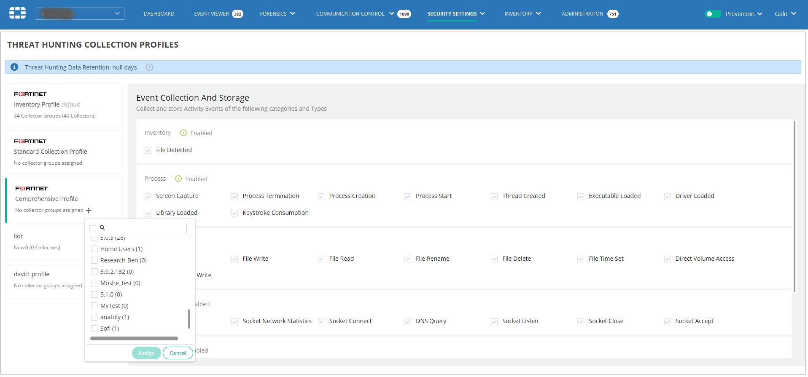Expand the Galit user menu
808x377 pixels.
point(785,14)
